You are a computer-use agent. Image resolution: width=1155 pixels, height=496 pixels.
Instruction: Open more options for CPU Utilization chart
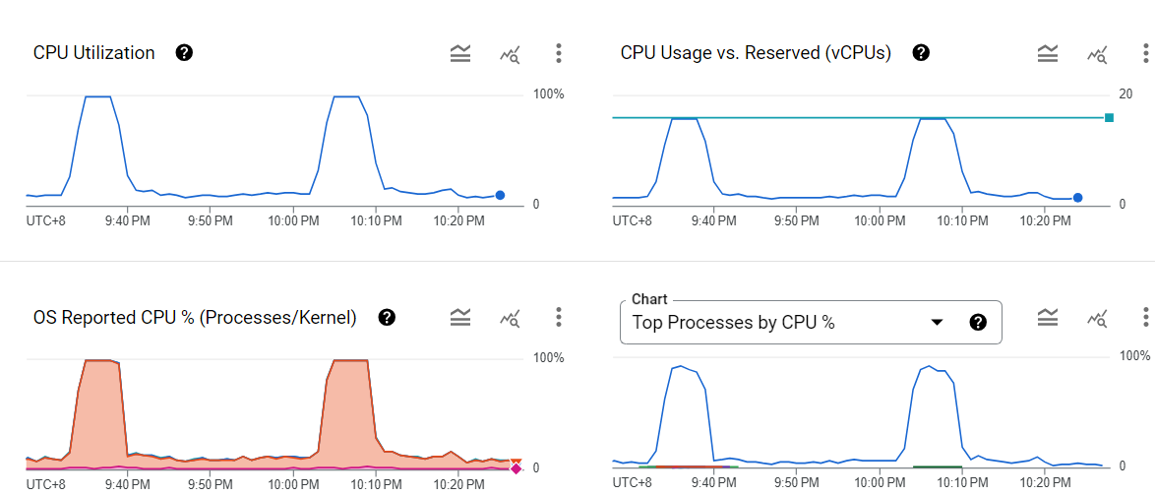point(558,53)
